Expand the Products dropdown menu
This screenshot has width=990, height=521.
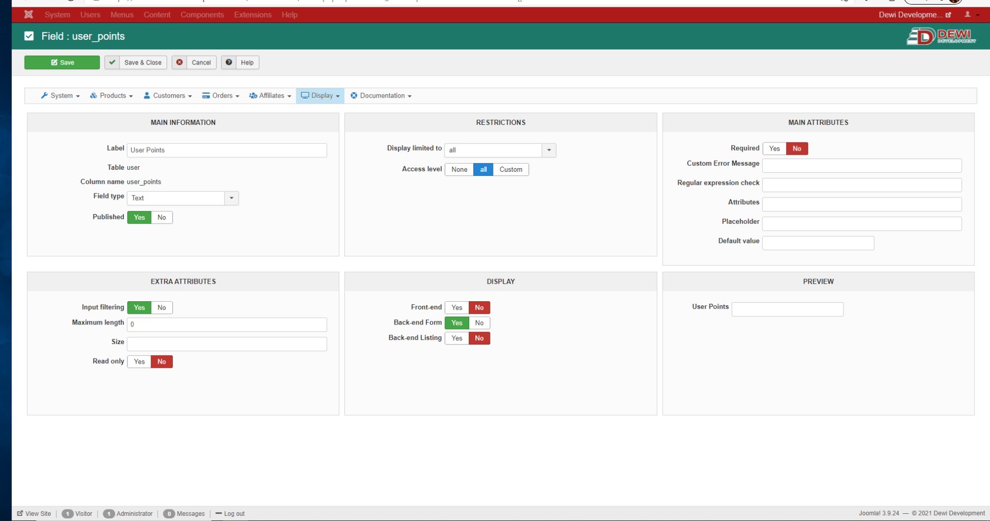click(111, 95)
